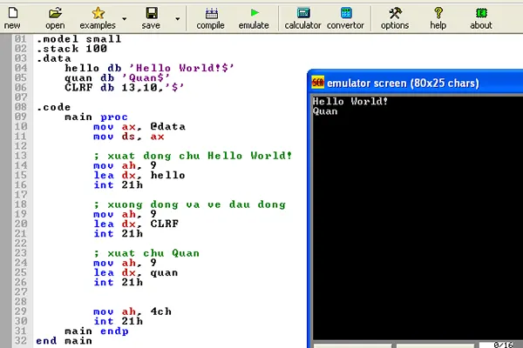Launch the base convertor tool
This screenshot has height=348, width=523.
coord(346,17)
